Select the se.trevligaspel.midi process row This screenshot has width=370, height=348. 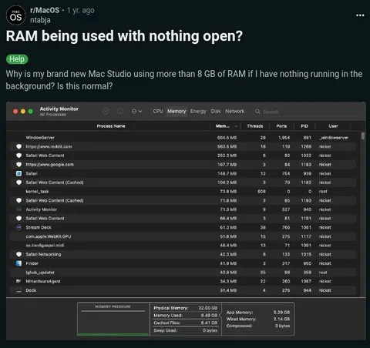coord(183,246)
